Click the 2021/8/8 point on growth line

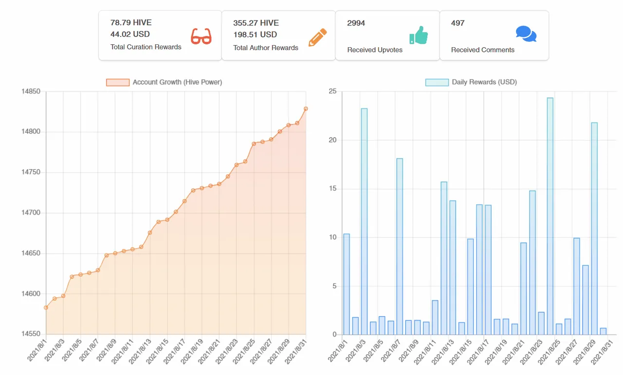tap(107, 255)
